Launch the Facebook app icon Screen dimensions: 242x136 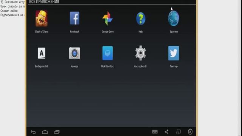click(x=74, y=18)
